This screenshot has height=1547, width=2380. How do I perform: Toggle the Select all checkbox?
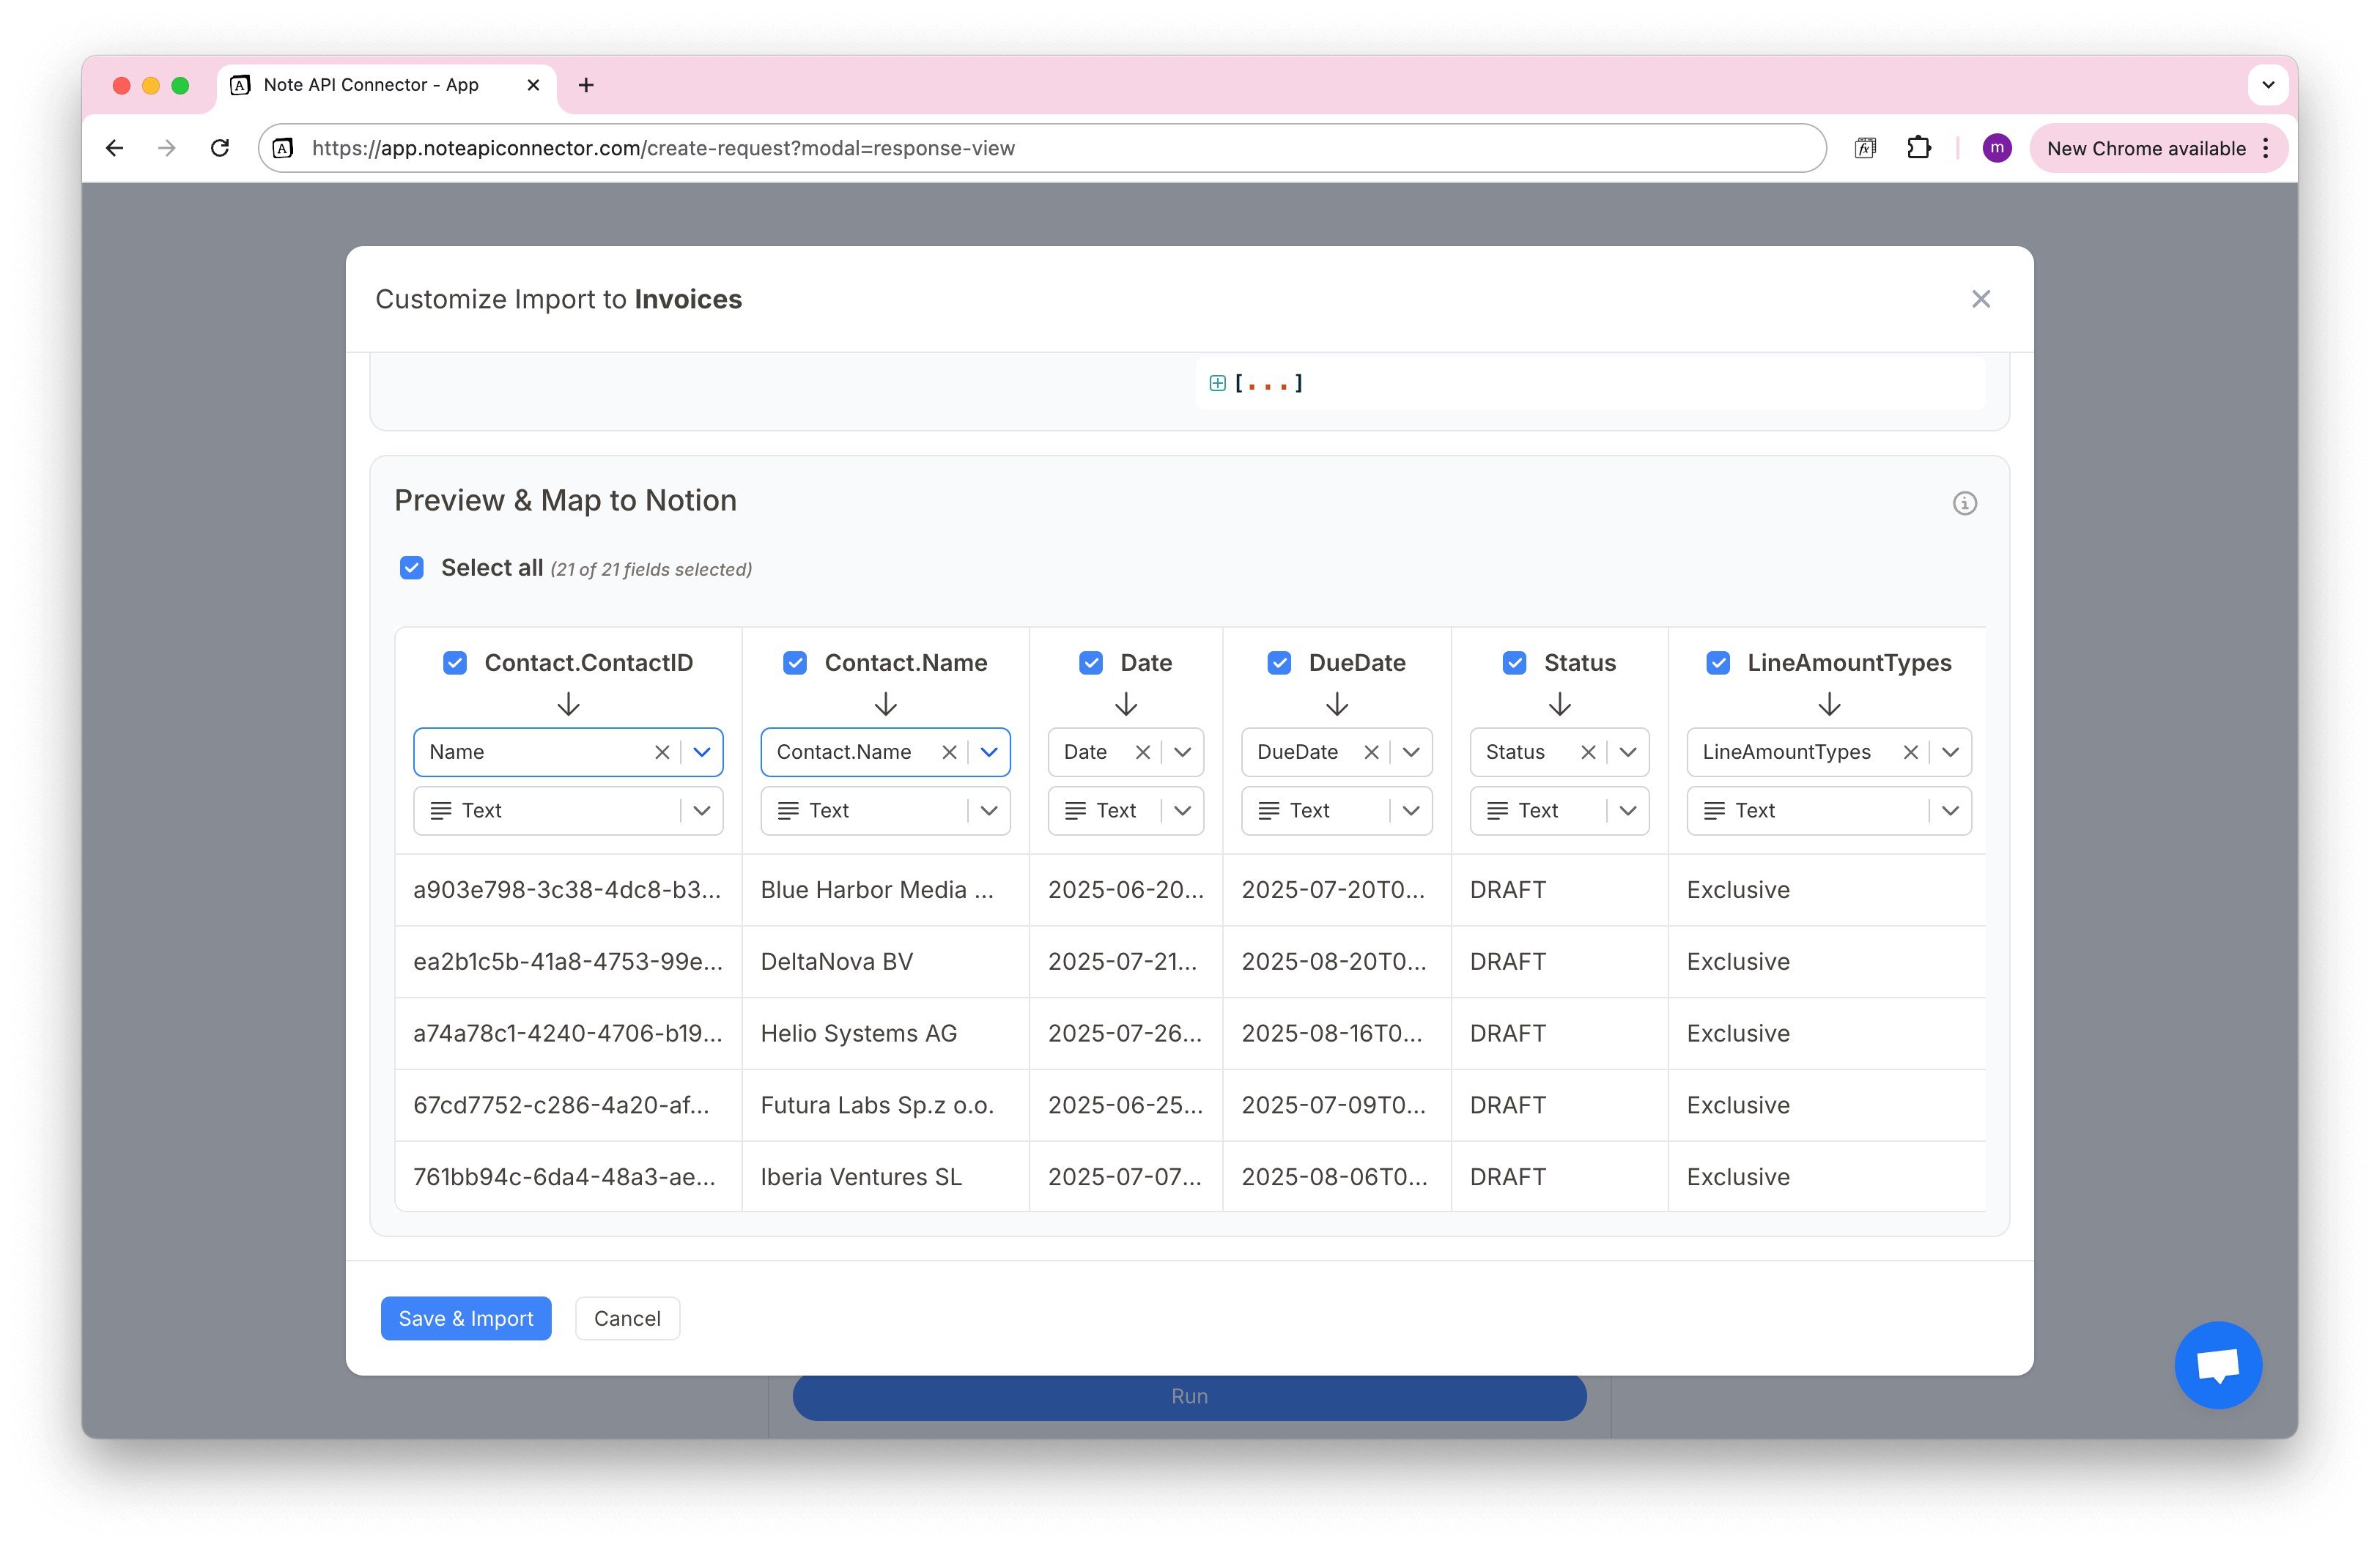pyautogui.click(x=411, y=568)
